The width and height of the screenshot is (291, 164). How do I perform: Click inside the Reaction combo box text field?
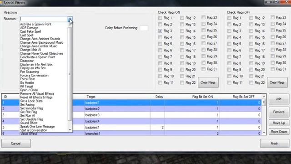pyautogui.click(x=44, y=19)
